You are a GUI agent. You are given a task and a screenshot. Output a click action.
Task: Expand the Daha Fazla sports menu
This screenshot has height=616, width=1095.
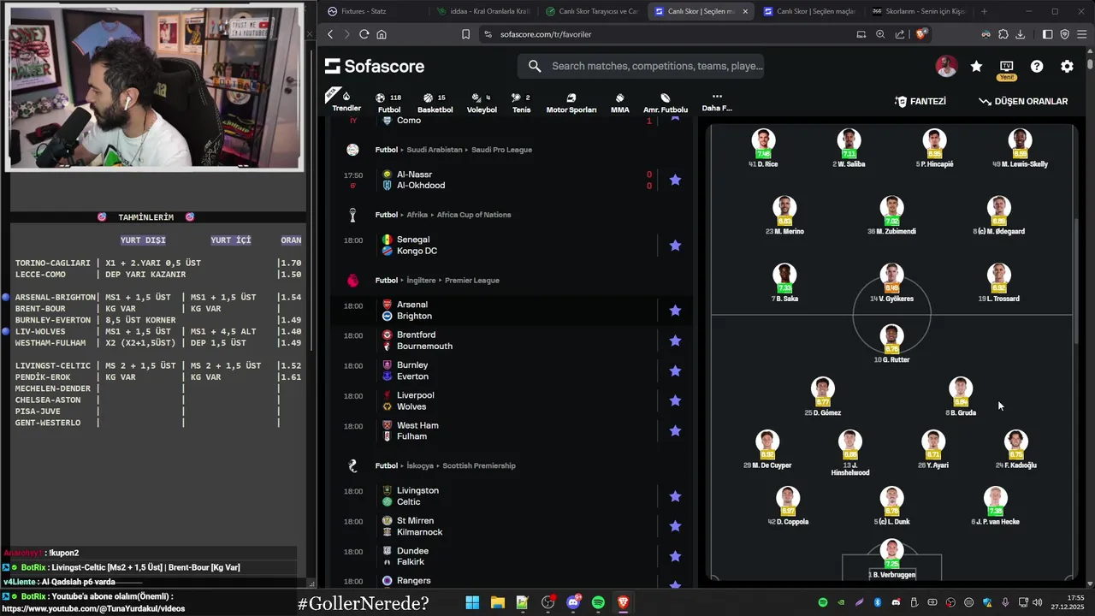(x=717, y=102)
